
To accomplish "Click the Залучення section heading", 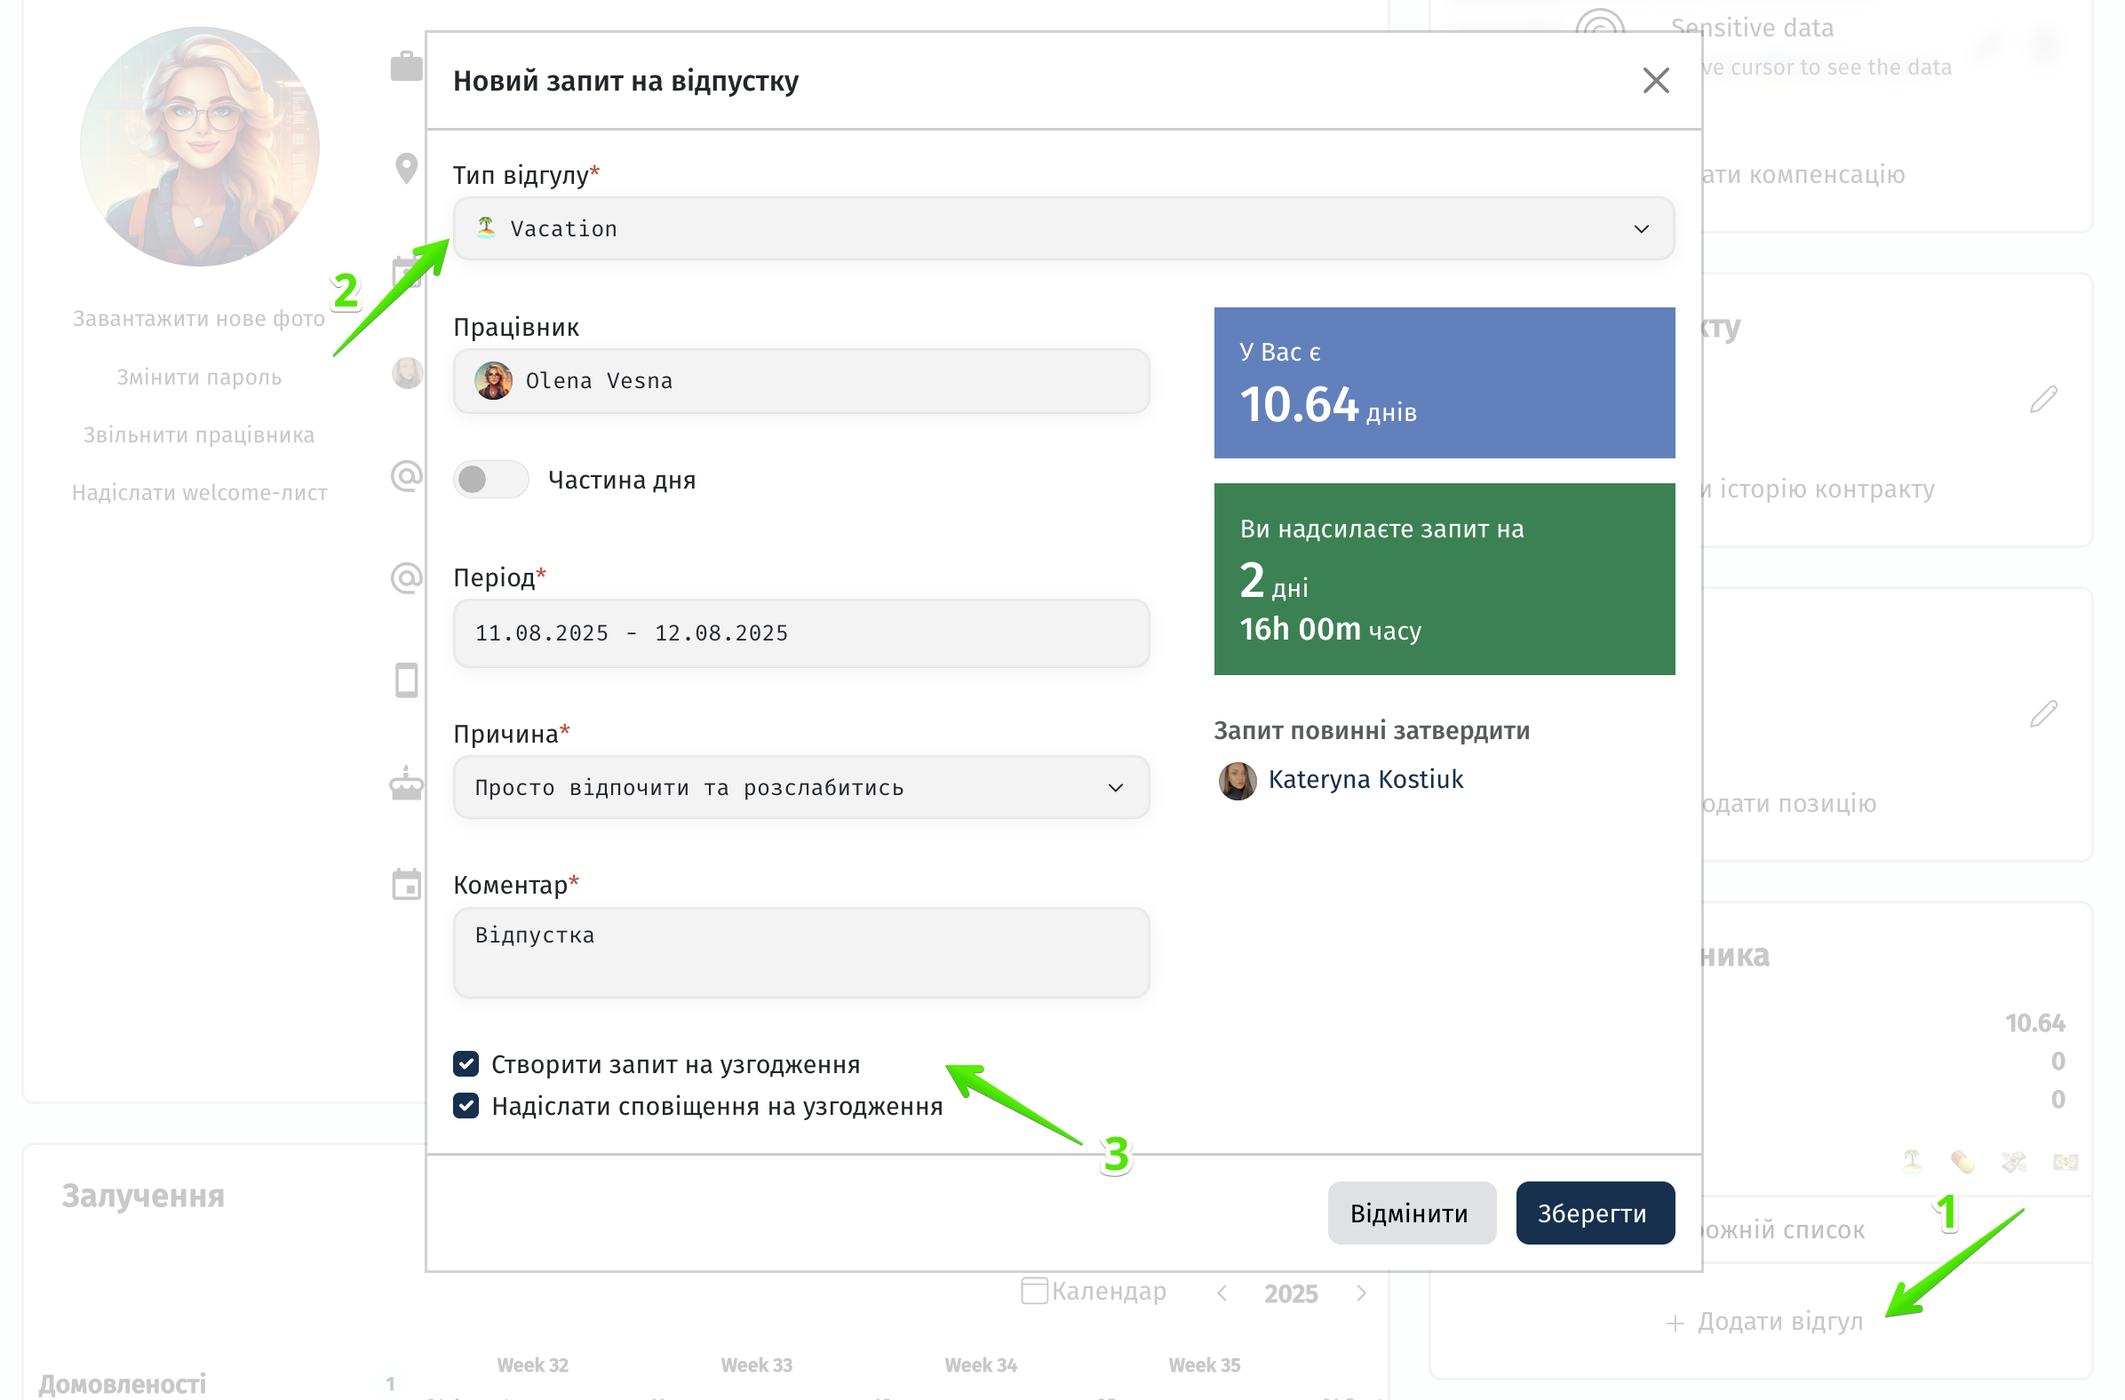I will 144,1196.
